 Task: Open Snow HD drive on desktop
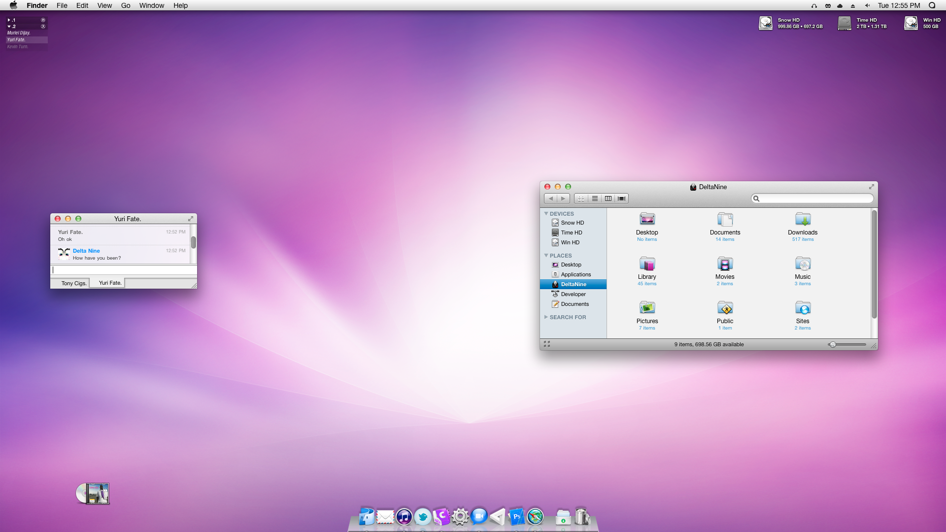coord(766,23)
